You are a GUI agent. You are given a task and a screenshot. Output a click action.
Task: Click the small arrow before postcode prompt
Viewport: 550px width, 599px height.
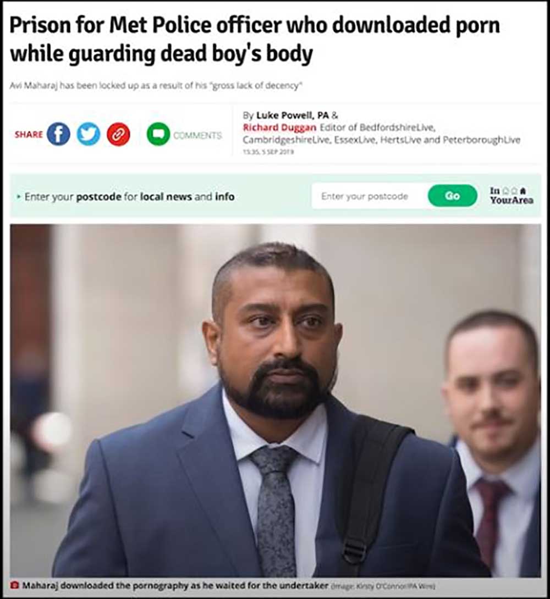click(18, 197)
